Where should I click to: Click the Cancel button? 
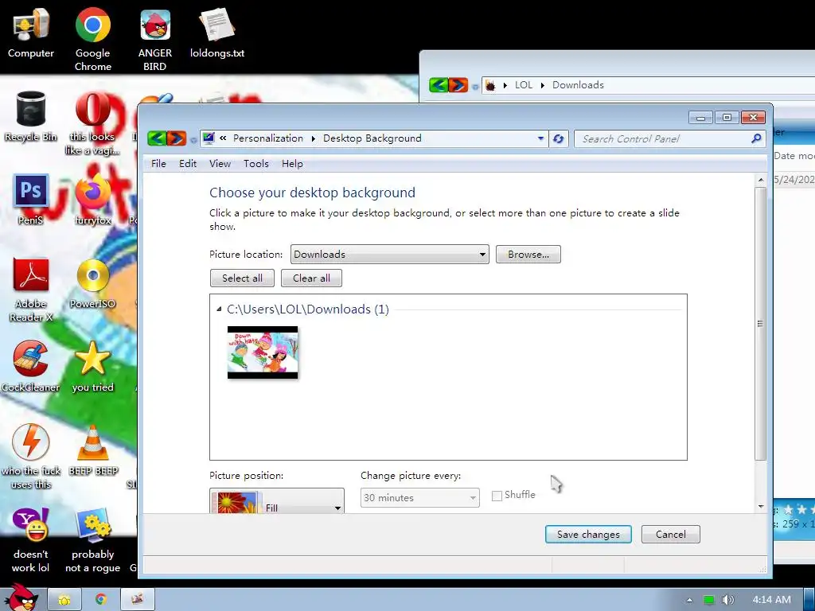pos(670,534)
